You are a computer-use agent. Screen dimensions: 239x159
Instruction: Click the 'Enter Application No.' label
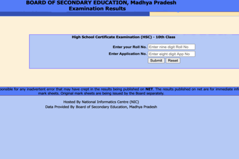coord(128,54)
